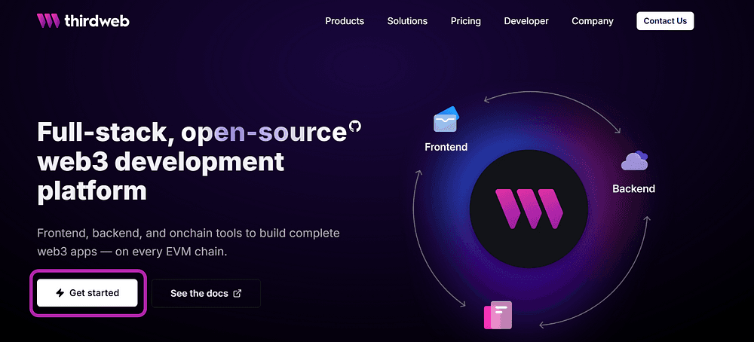The height and width of the screenshot is (342, 754).
Task: Click the pink document icon at the diagram's bottom
Action: coord(498,315)
